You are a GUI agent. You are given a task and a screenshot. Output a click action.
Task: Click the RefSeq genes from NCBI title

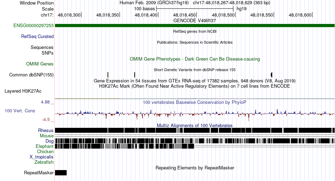pos(195,31)
